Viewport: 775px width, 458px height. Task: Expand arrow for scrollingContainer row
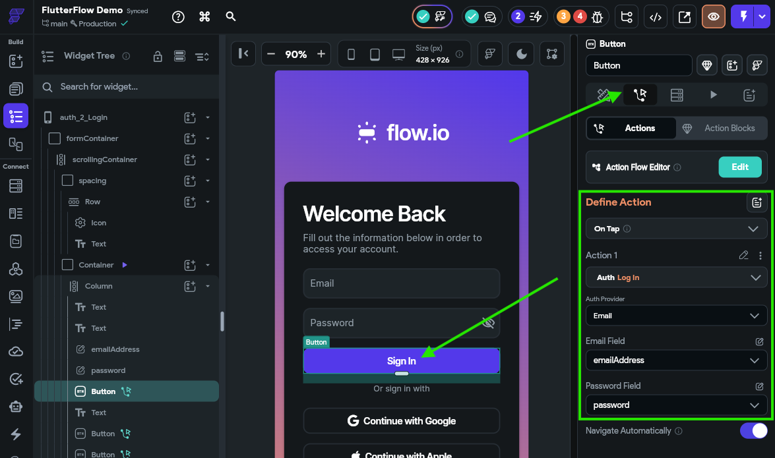[208, 159]
